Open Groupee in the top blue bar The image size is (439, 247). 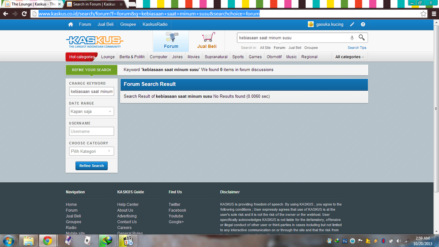(x=128, y=24)
